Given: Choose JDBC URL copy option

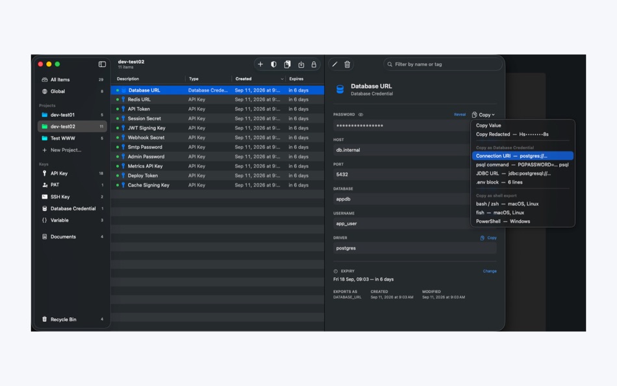Looking at the screenshot, I should 523,174.
